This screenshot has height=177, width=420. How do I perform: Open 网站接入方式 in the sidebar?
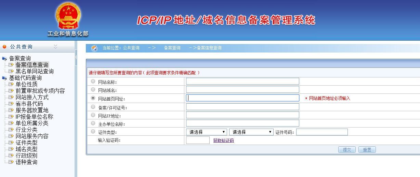coord(32,97)
